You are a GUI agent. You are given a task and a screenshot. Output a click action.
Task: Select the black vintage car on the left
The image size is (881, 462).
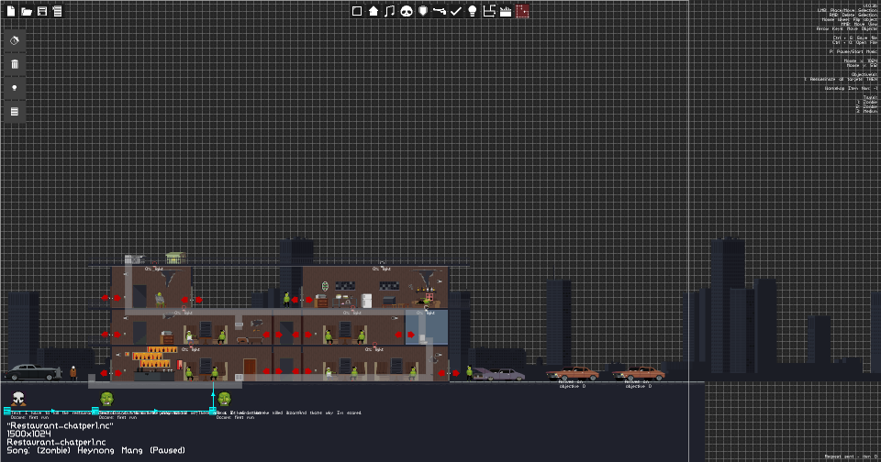(31, 372)
